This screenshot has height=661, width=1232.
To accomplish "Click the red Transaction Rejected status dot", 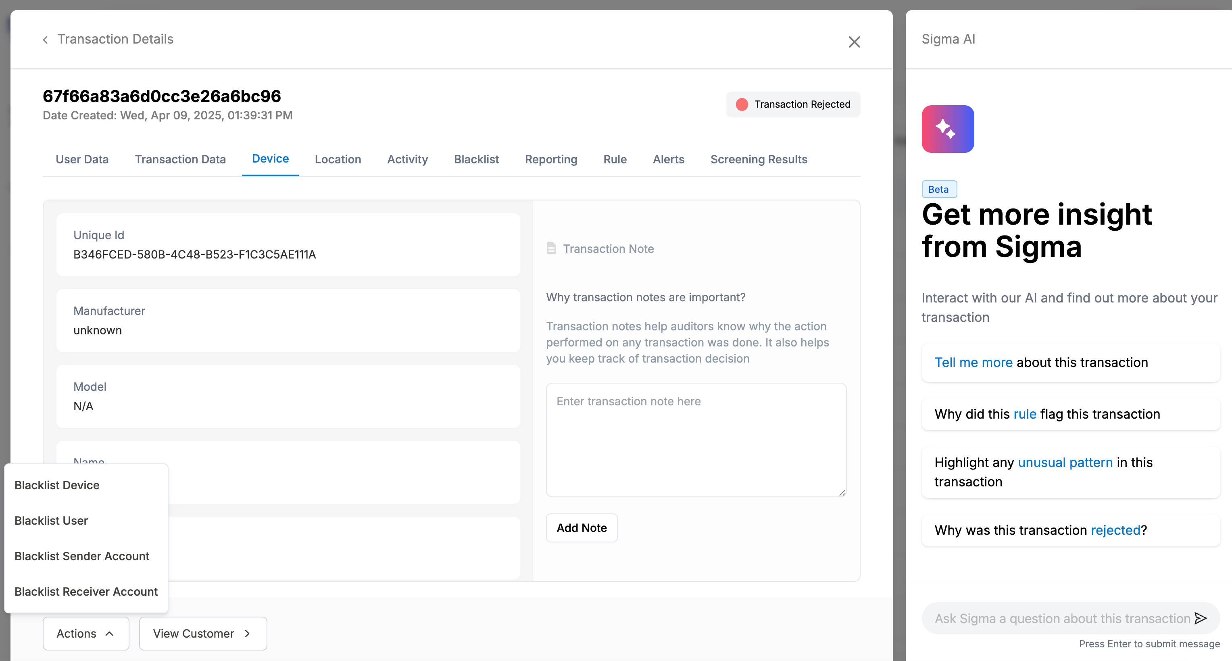I will pos(742,104).
